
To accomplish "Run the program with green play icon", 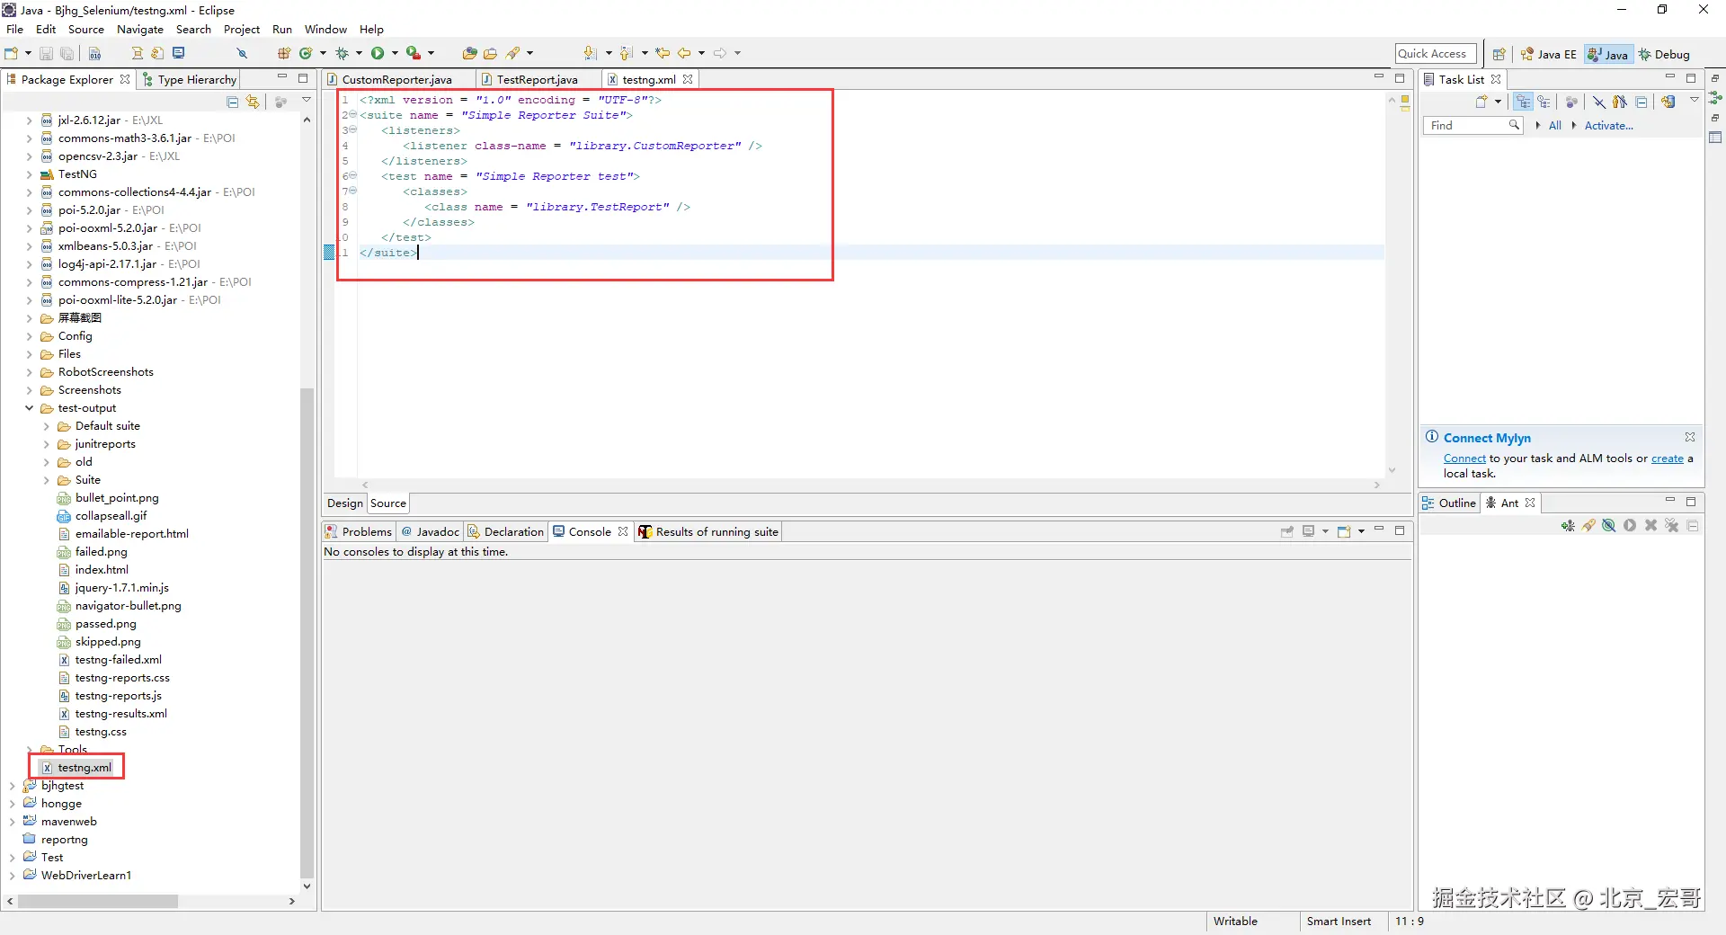I will (x=378, y=53).
